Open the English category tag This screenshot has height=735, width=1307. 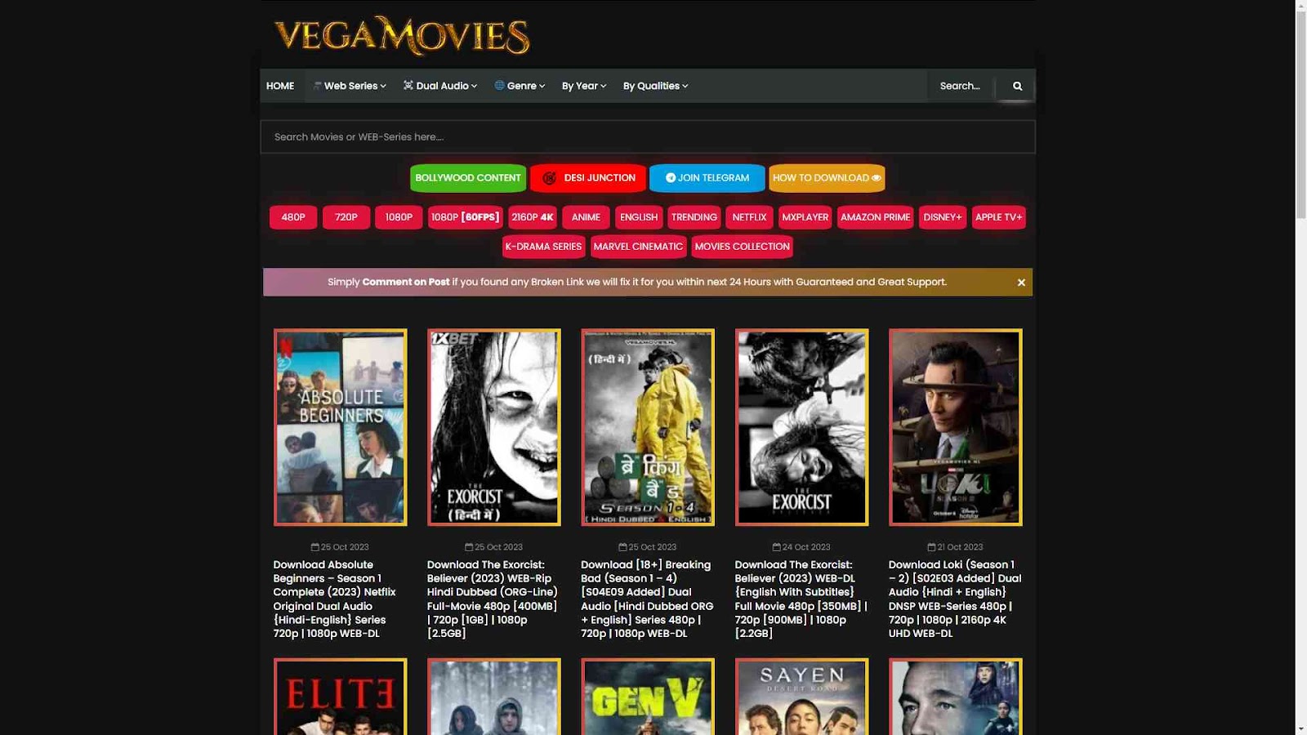click(639, 217)
